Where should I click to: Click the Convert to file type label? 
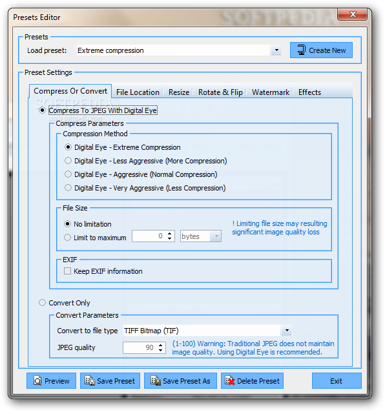[x=87, y=331]
